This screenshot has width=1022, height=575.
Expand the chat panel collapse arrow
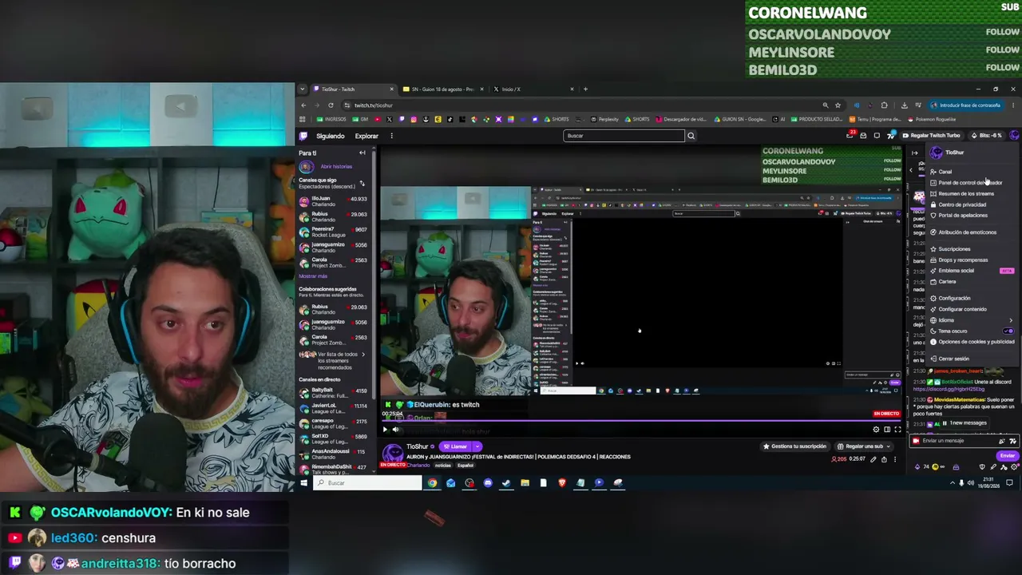point(915,153)
